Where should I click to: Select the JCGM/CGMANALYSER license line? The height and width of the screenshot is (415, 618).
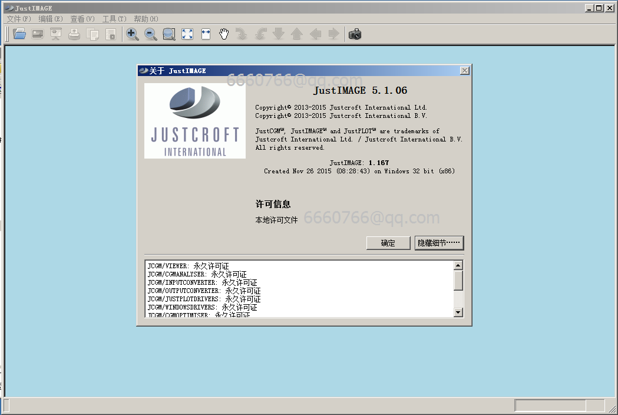click(197, 274)
